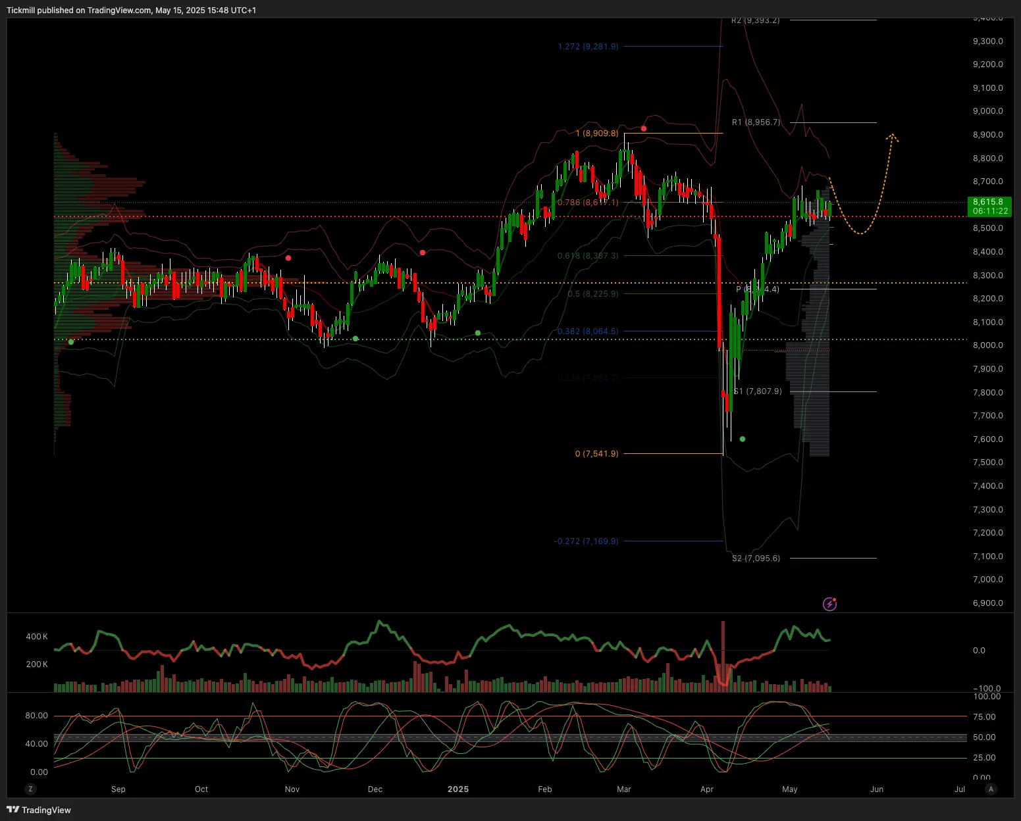This screenshot has height=821, width=1021.
Task: Toggle the auto-scale 'A' button
Action: (991, 789)
